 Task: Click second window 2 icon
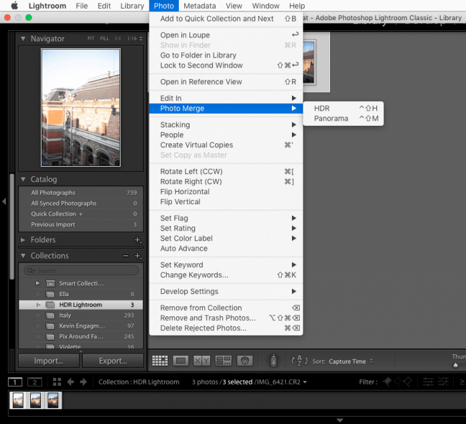click(34, 382)
